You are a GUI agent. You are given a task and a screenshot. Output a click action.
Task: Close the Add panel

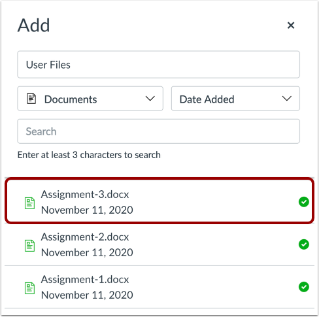[x=291, y=25]
